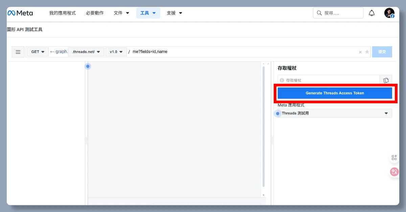Expand the 支援 dropdown menu
The width and height of the screenshot is (406, 212).
[x=175, y=13]
